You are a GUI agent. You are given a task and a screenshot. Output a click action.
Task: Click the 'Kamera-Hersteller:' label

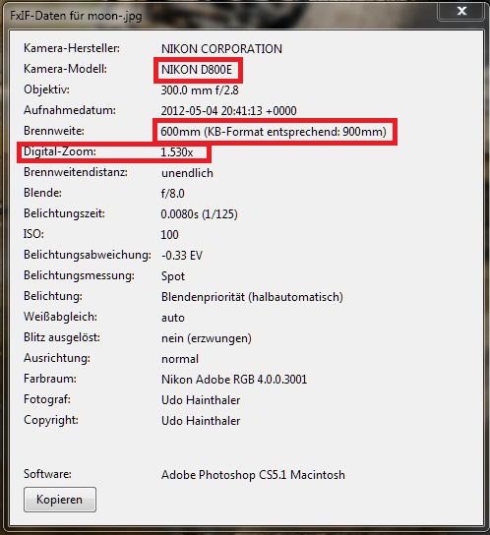click(72, 48)
